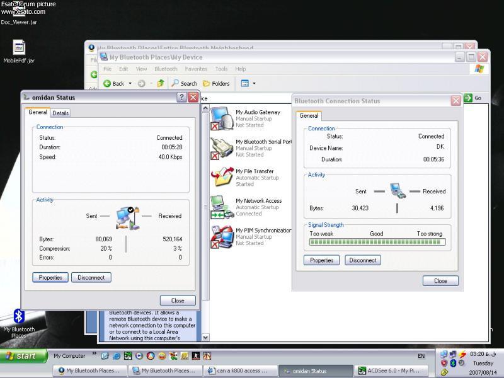Click the red shield security tray icon
Viewport: 504px width, 378px height.
(x=444, y=364)
